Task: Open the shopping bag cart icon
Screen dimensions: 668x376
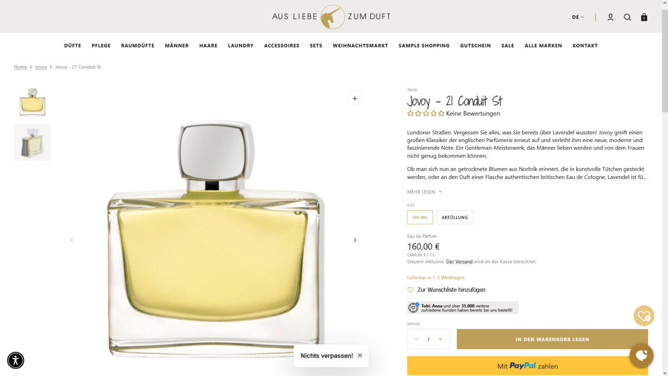Action: pyautogui.click(x=644, y=17)
